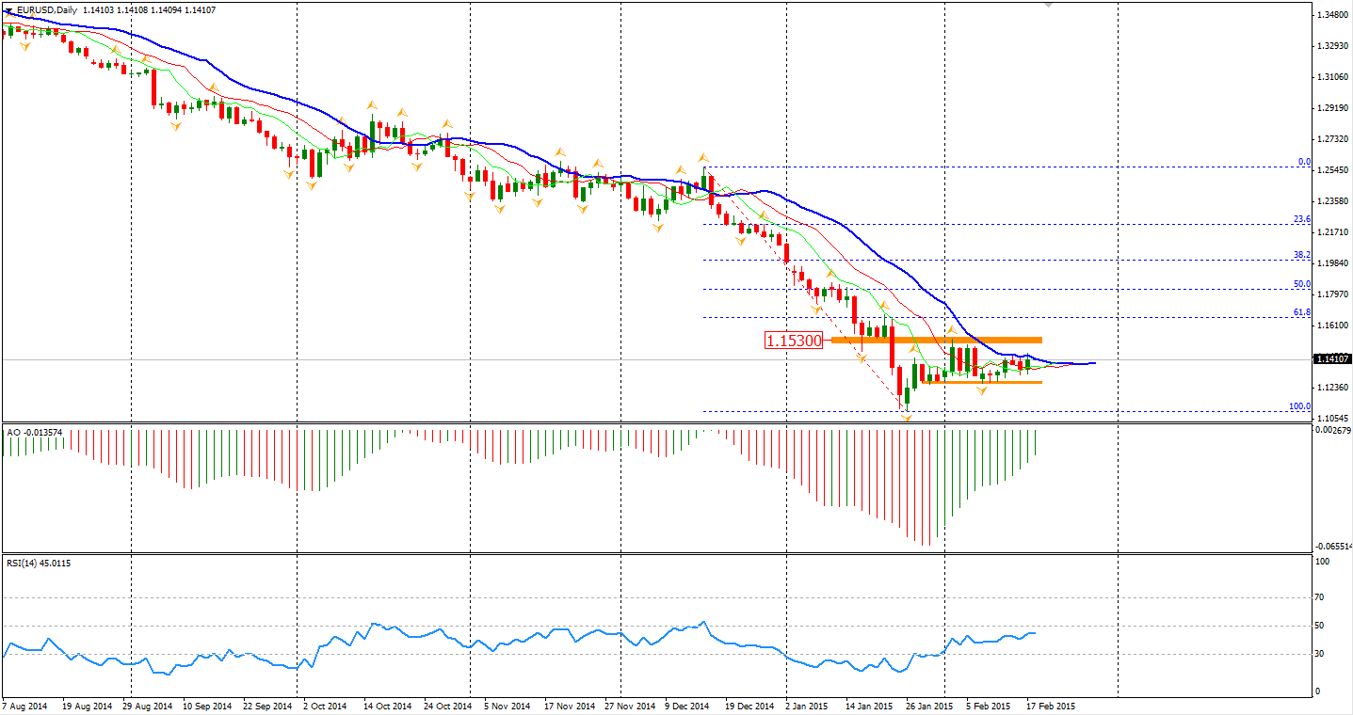
Task: Click the 1.29190 price axis label
Action: 1332,108
